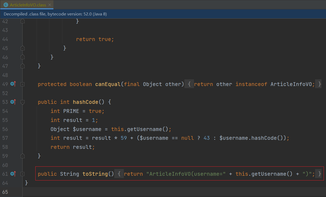Place cursor on the PRIME variable at line 54

(x=72, y=111)
